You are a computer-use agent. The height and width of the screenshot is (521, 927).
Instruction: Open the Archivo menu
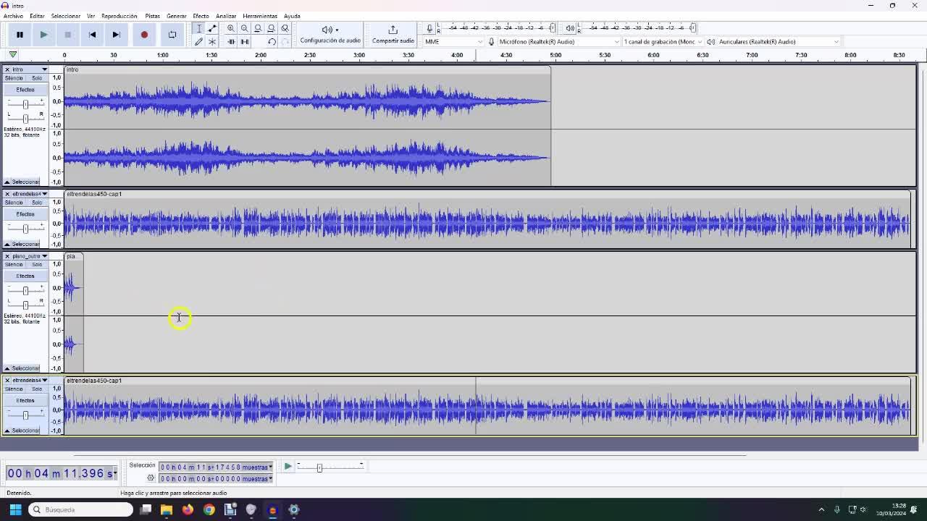click(13, 16)
